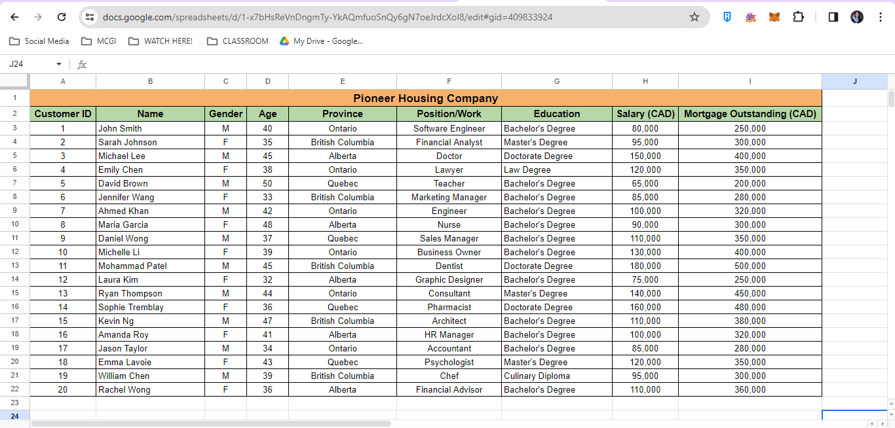Select row 12 header

(14, 252)
